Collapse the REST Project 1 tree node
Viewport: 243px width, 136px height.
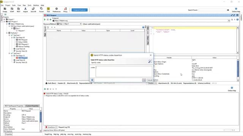pyautogui.click(x=4, y=22)
